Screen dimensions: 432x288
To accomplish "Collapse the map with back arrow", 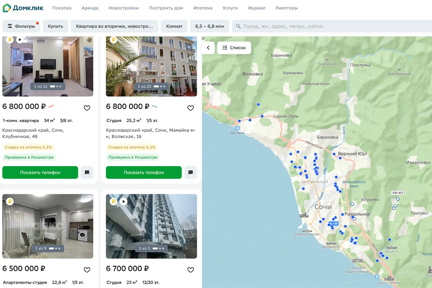I will (208, 48).
